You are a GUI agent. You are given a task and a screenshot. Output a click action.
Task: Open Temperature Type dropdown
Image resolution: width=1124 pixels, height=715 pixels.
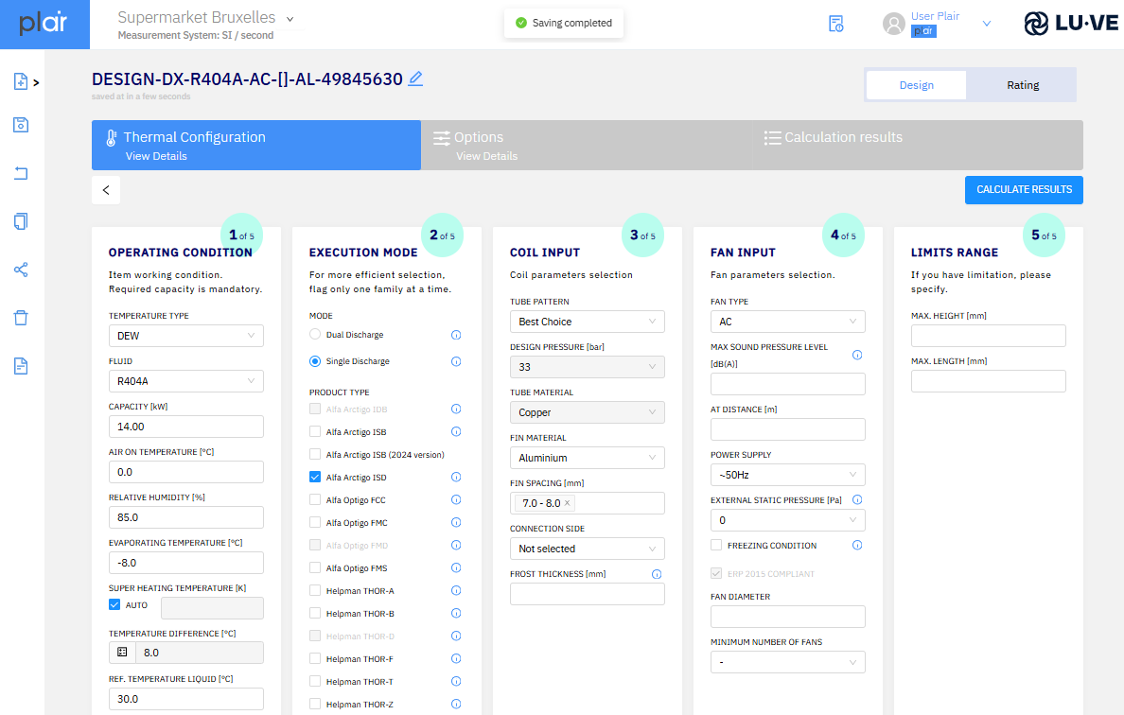185,336
